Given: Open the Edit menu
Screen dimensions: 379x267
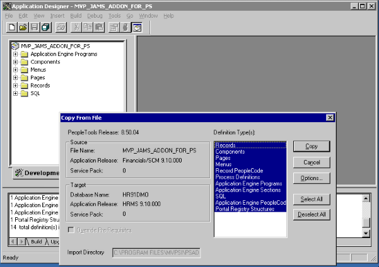Looking at the screenshot, I should coord(23,16).
